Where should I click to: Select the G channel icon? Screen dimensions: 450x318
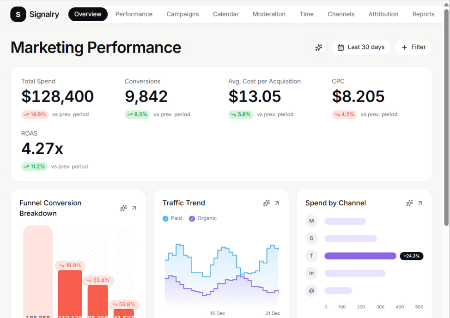311,238
